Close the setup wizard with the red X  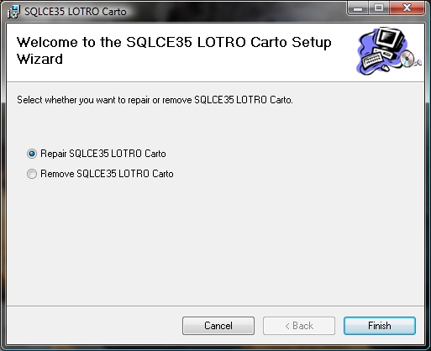pyautogui.click(x=407, y=8)
